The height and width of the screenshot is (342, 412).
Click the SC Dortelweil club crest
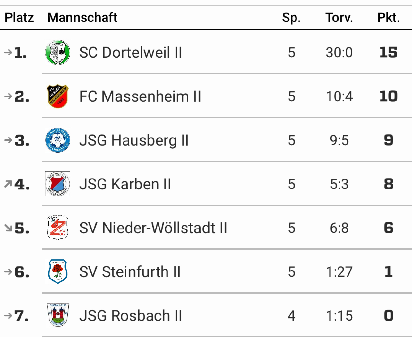click(58, 53)
